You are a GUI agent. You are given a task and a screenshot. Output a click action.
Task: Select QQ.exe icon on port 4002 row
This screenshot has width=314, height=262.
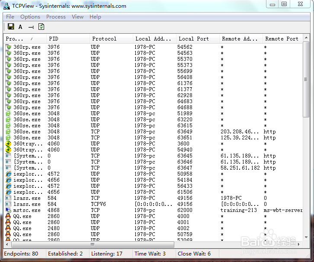[8, 228]
